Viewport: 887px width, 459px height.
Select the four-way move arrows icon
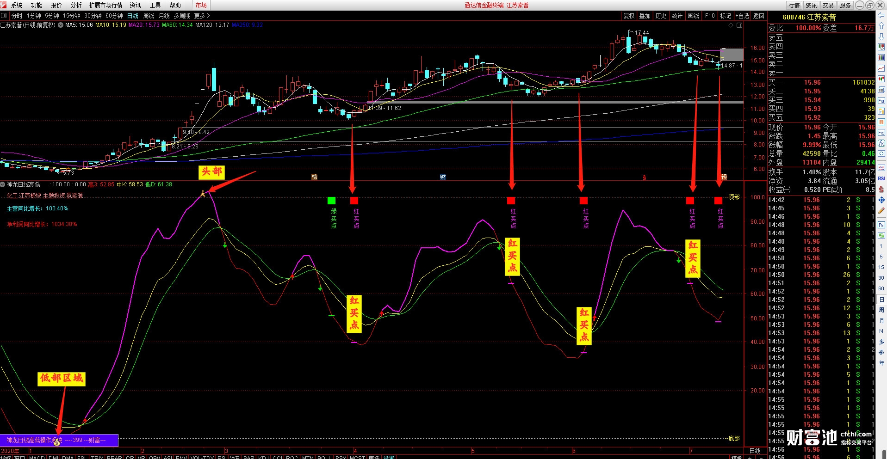[x=881, y=200]
